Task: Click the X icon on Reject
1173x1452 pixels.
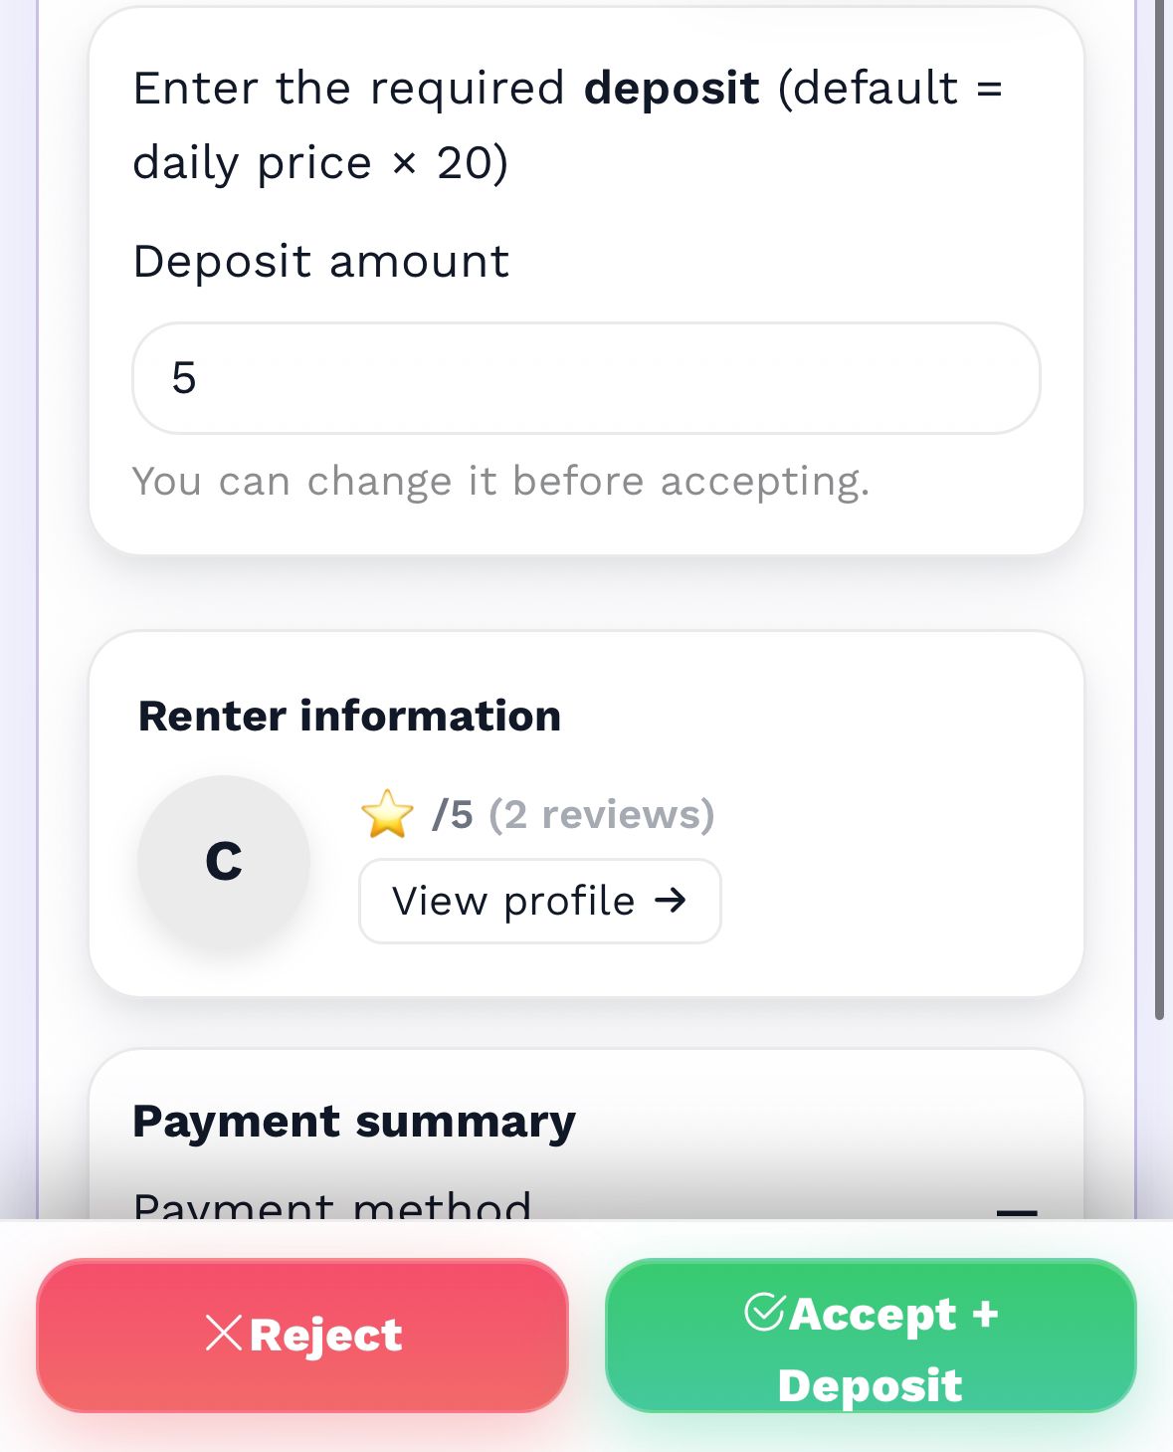Action: point(224,1334)
